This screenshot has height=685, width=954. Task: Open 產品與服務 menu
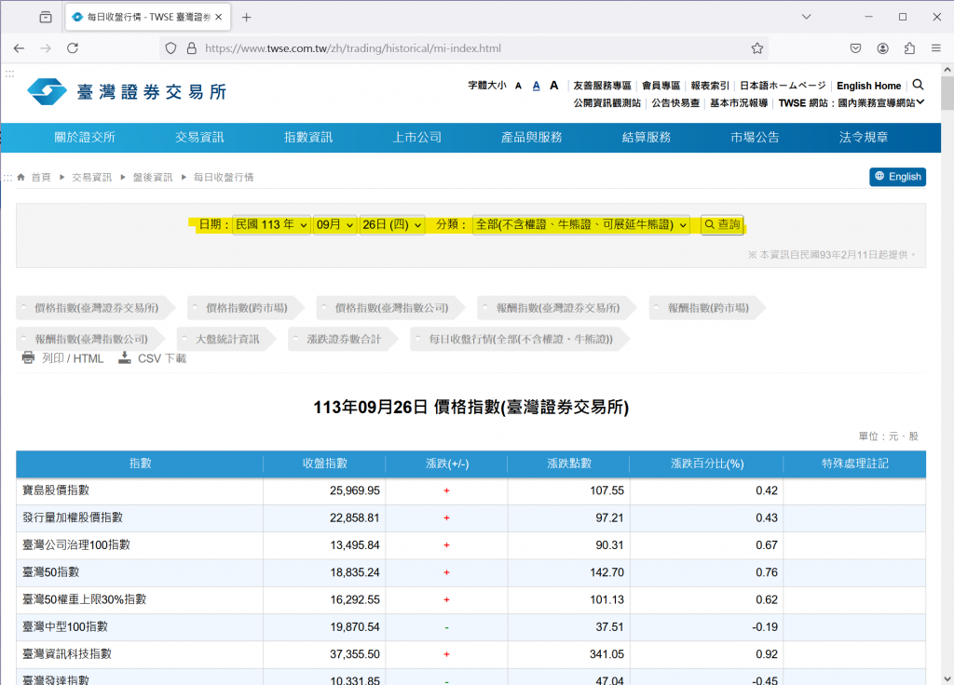(x=532, y=138)
